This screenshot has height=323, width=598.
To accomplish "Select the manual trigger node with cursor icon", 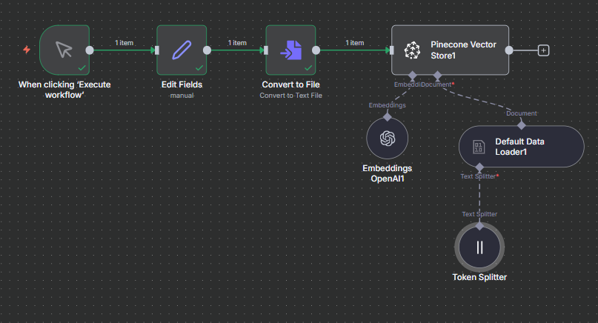I will tap(64, 50).
